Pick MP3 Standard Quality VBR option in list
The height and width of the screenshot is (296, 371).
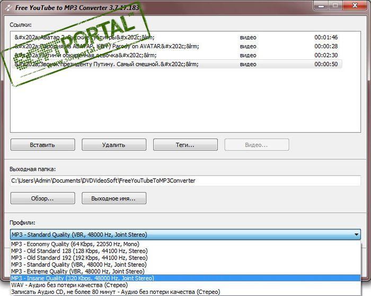click(x=79, y=264)
